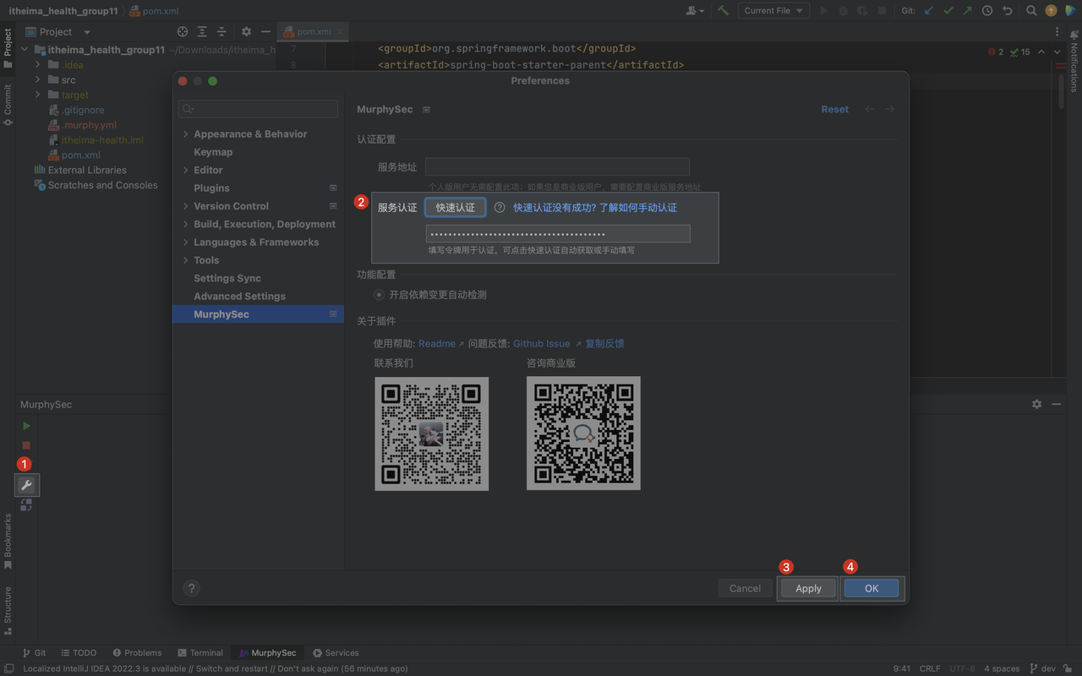Click the 快速认证 button

tap(455, 208)
